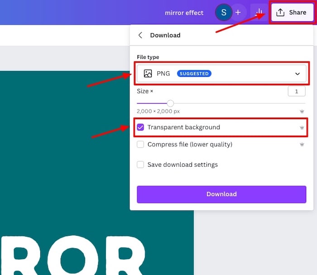Select the white ROR text on canvas
This screenshot has width=317, height=275.
pos(73,255)
